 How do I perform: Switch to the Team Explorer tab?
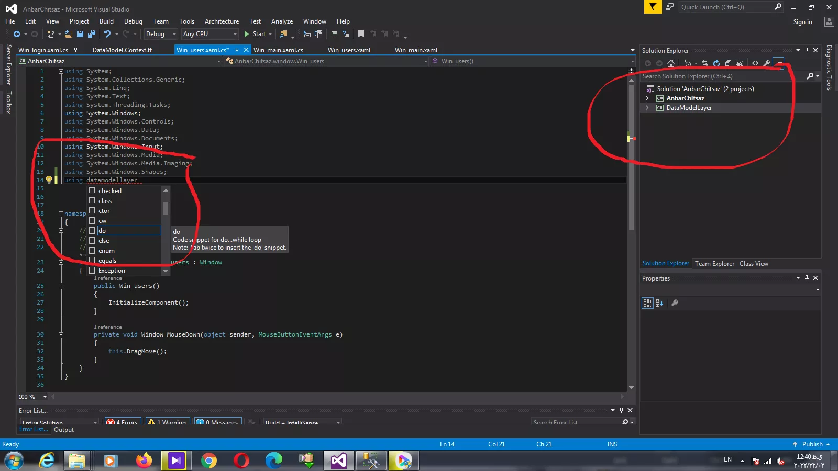click(x=714, y=264)
